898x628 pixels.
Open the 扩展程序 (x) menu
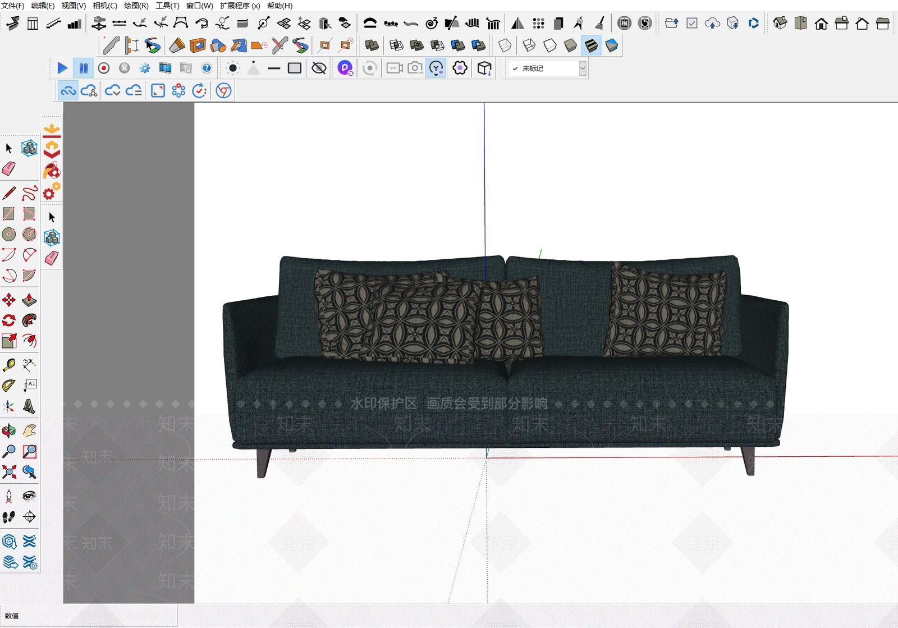240,6
